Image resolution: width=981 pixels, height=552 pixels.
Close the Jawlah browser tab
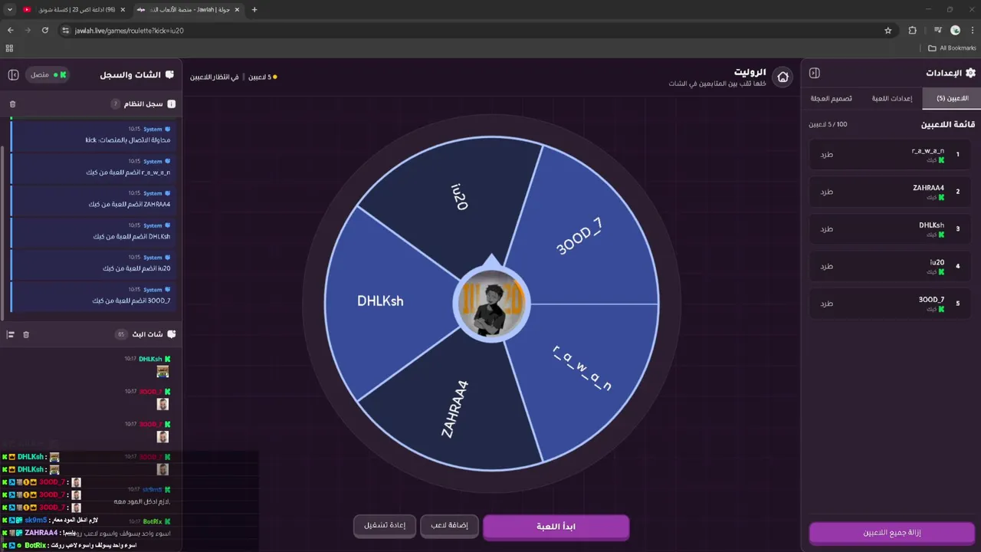[x=237, y=9]
